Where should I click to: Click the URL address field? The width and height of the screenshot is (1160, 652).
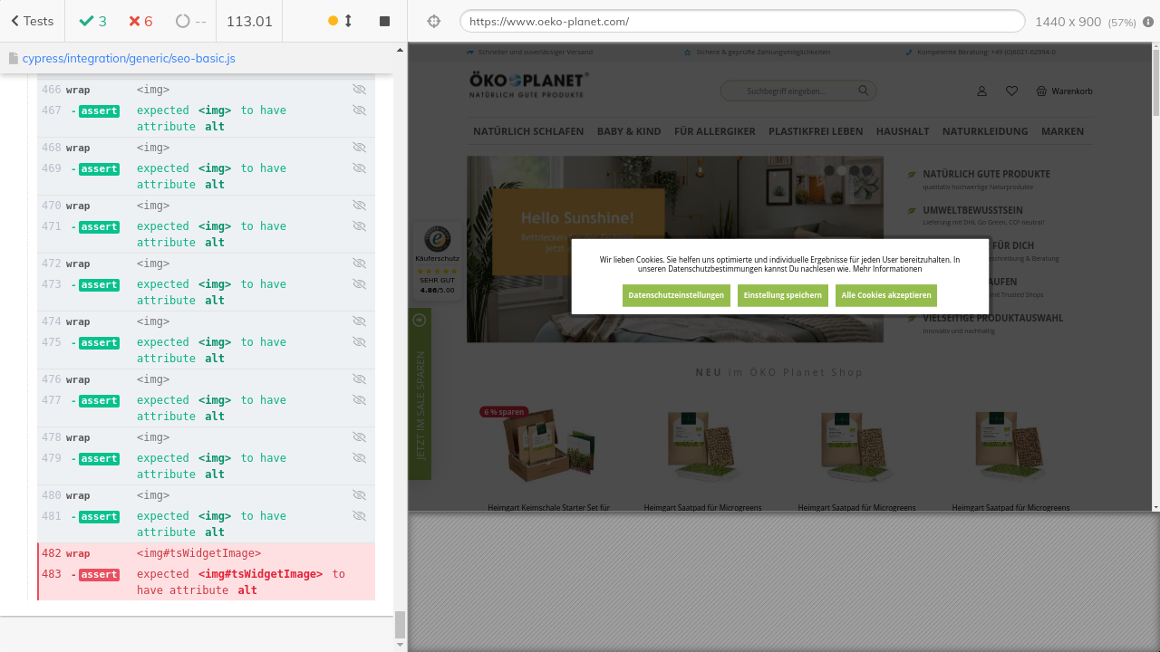click(741, 22)
